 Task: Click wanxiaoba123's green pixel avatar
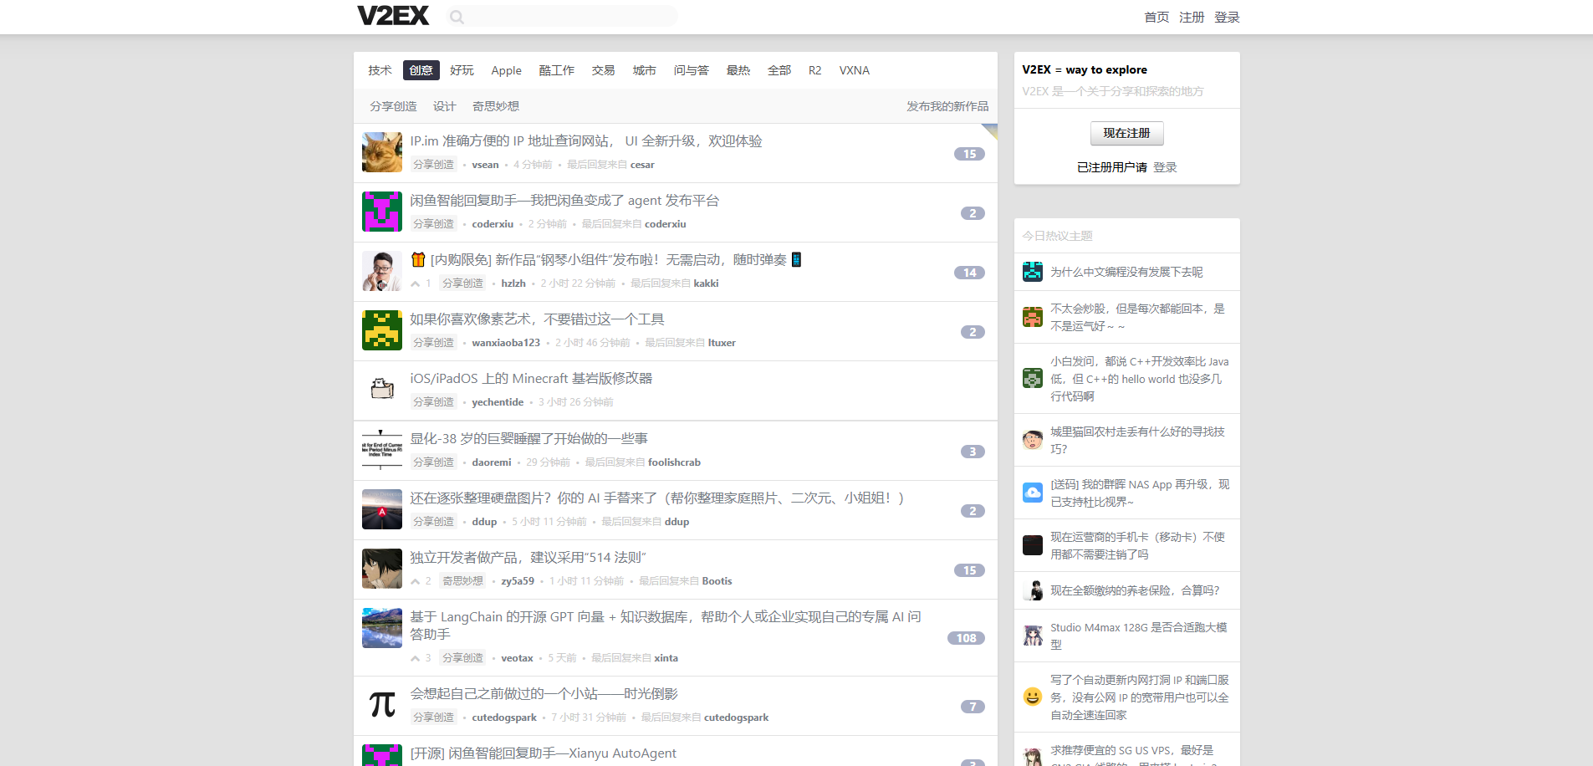point(381,330)
